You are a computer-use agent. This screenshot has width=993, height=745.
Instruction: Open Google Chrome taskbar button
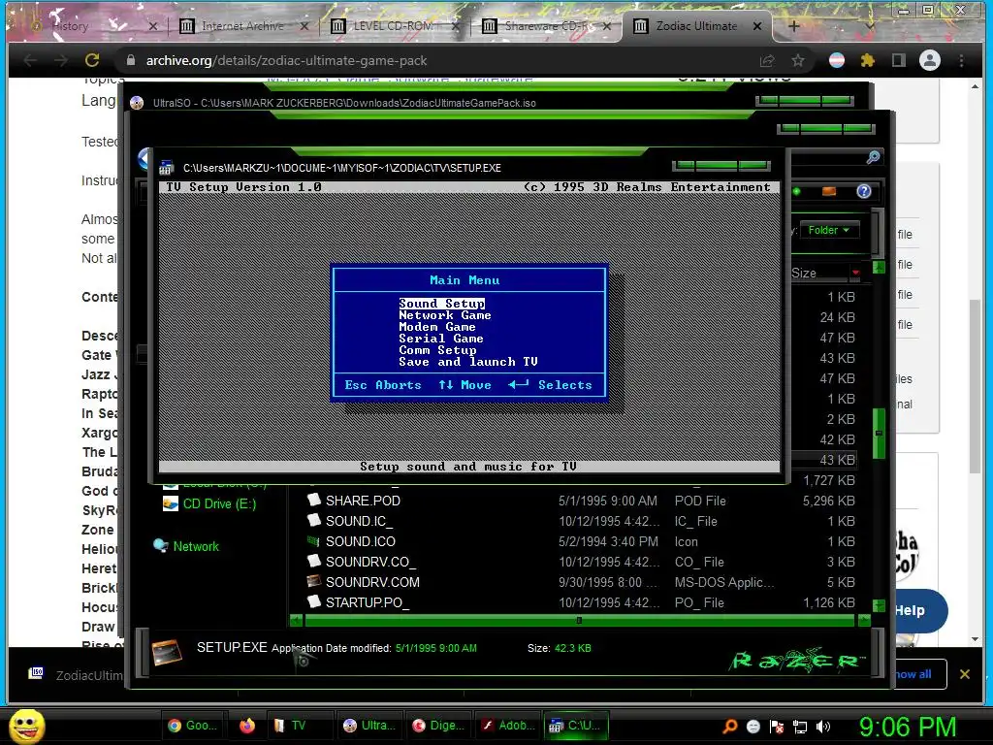point(194,726)
